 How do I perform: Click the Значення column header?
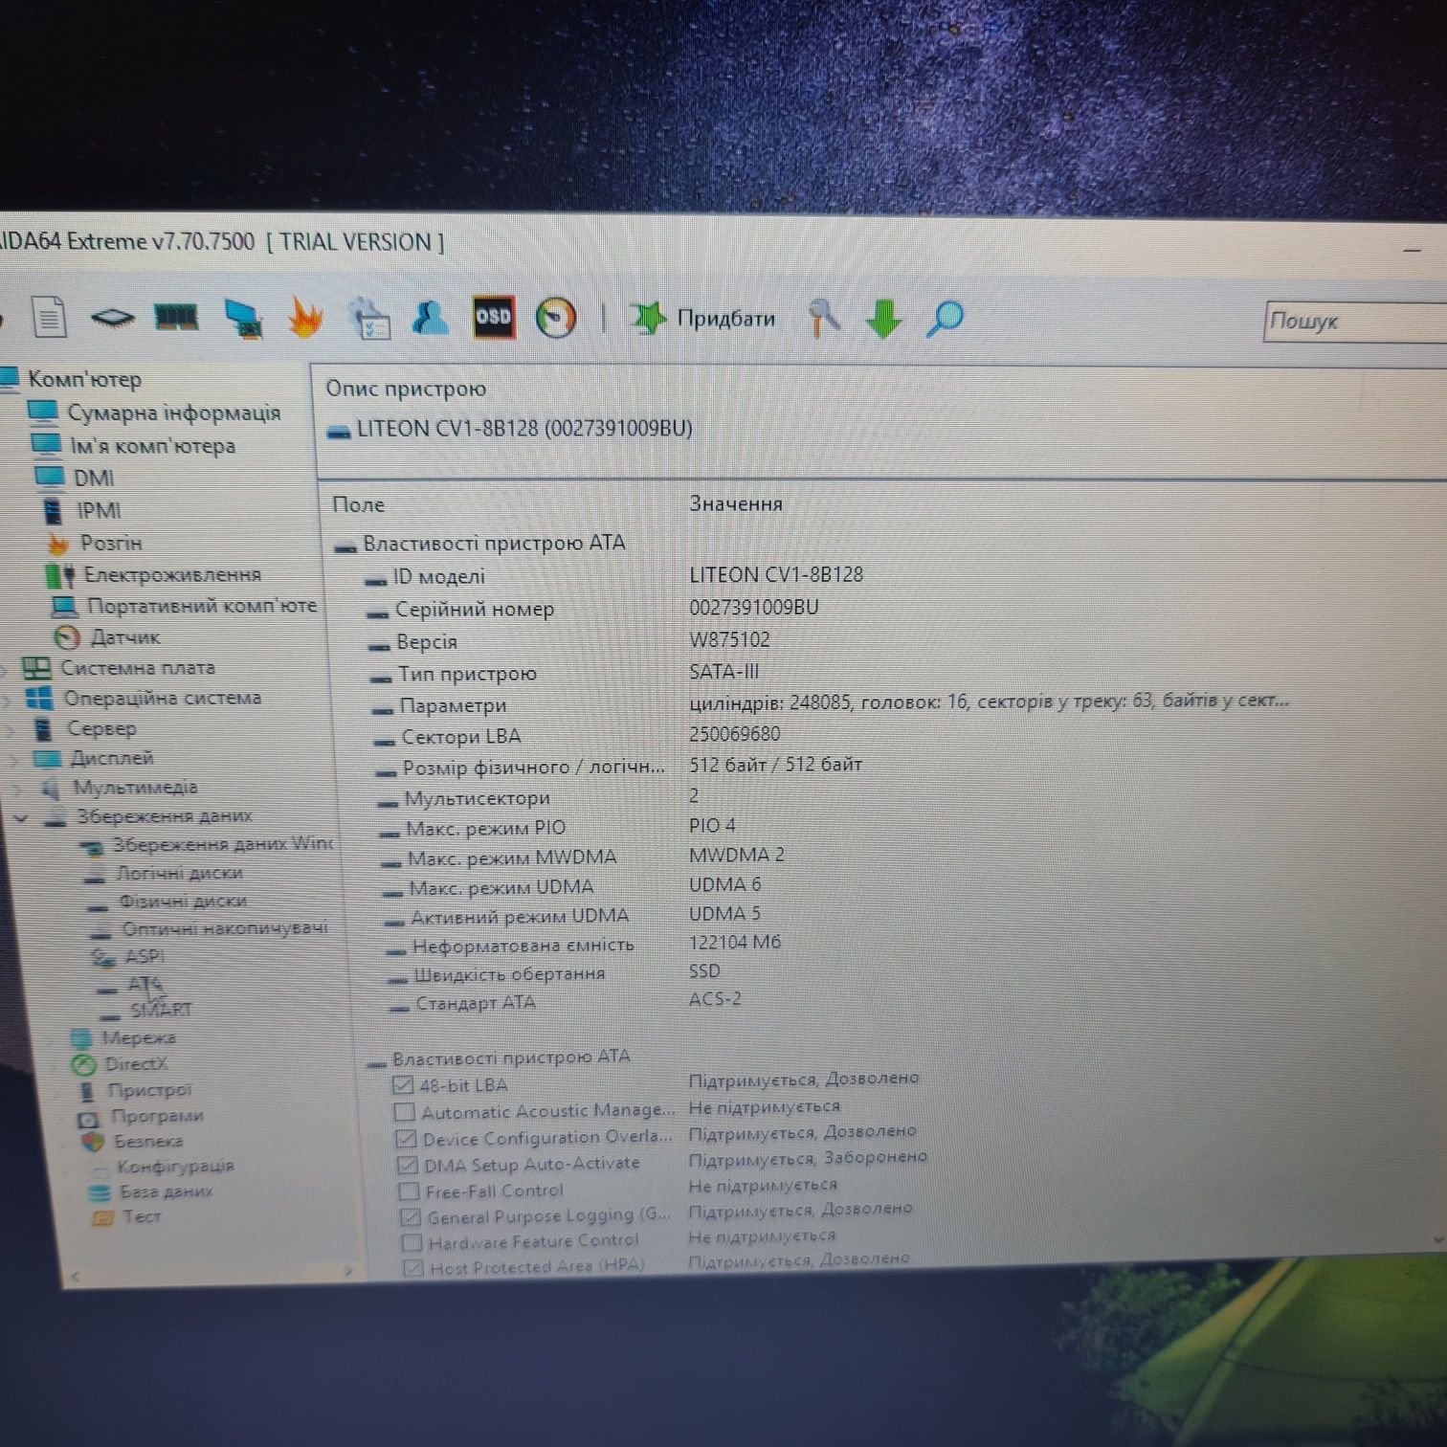coord(736,503)
